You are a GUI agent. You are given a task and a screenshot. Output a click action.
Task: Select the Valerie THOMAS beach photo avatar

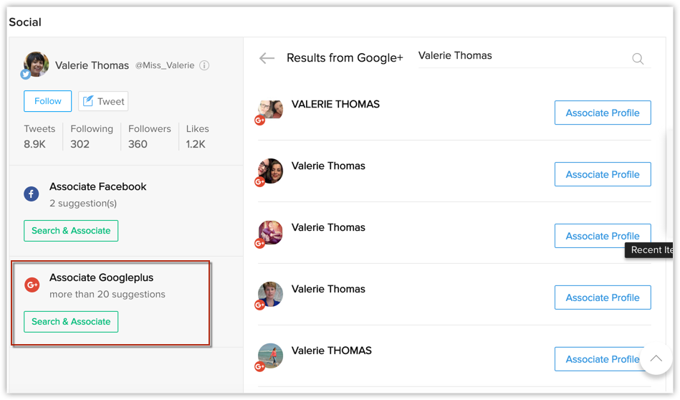pos(270,356)
